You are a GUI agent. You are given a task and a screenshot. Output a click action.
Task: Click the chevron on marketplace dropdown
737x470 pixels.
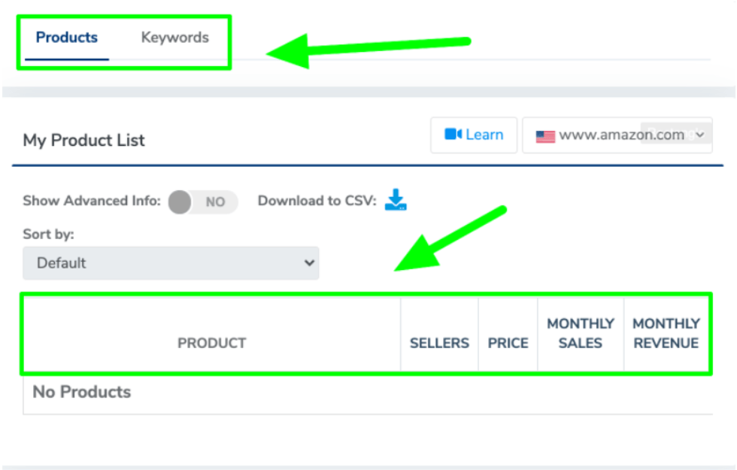pyautogui.click(x=700, y=135)
